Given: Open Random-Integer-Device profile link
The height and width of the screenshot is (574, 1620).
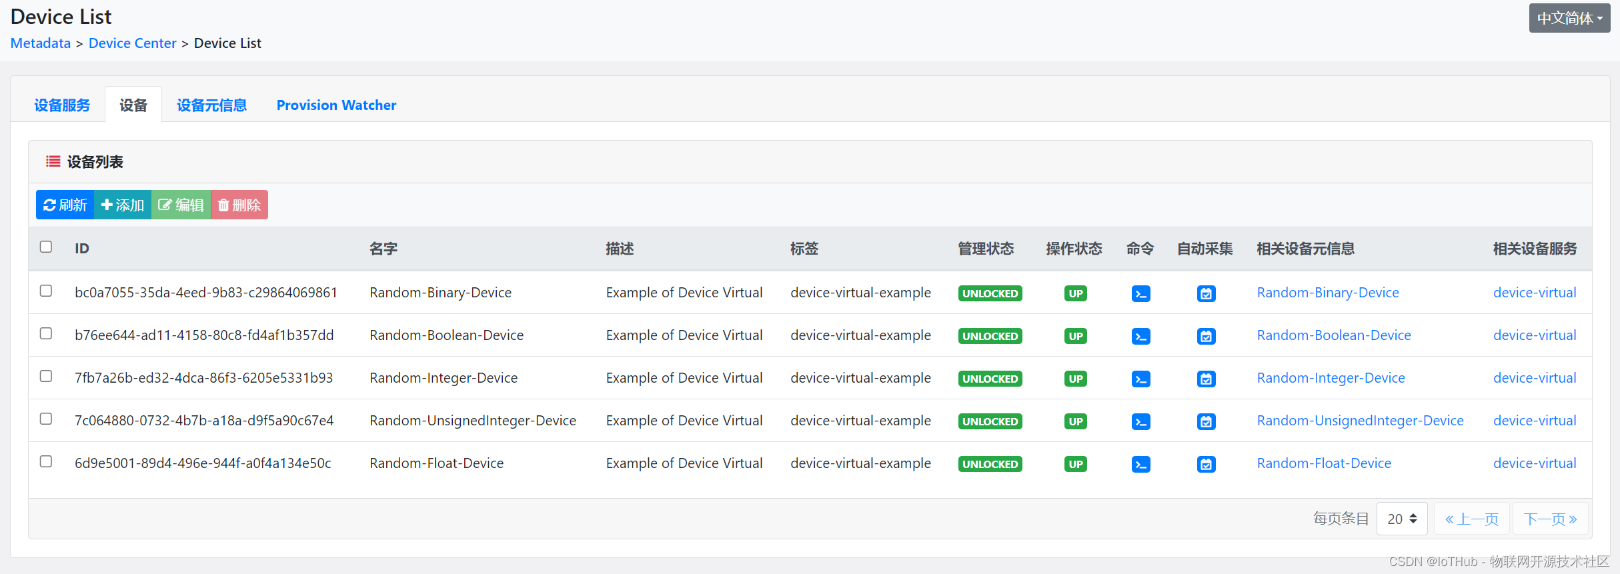Looking at the screenshot, I should [1331, 378].
